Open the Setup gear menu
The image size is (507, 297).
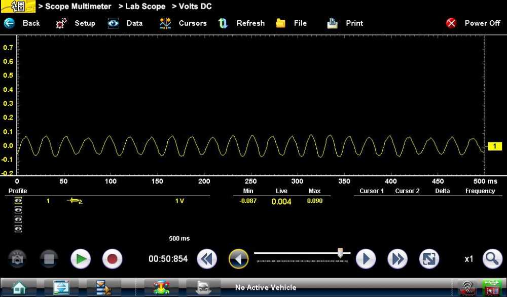coord(76,23)
